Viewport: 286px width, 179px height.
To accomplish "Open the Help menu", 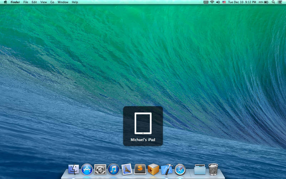I will (x=75, y=2).
